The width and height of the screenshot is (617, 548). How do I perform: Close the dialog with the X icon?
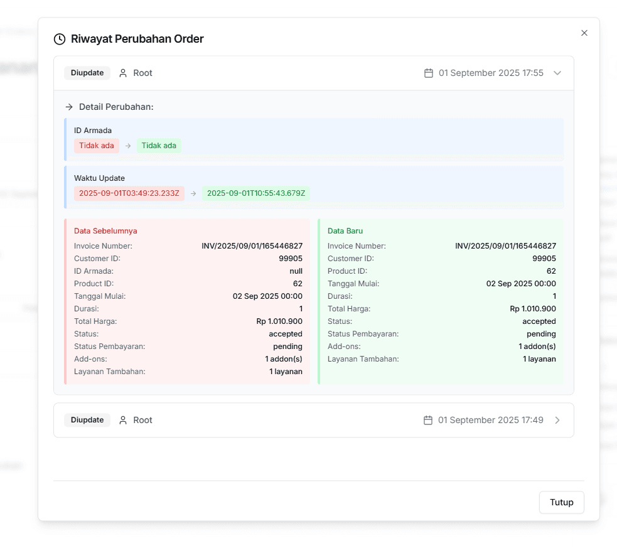(584, 33)
